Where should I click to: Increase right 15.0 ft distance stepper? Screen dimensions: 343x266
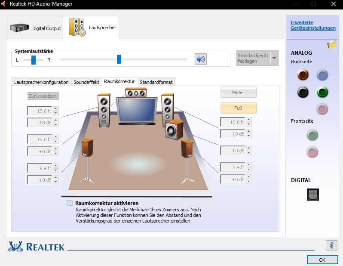[249, 120]
